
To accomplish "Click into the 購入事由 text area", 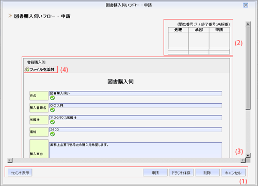I will click(135, 150).
